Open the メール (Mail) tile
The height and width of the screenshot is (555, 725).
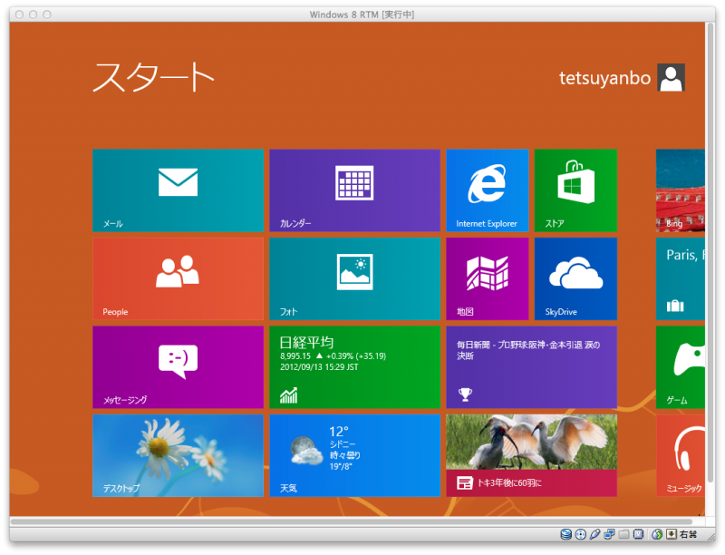click(x=178, y=190)
